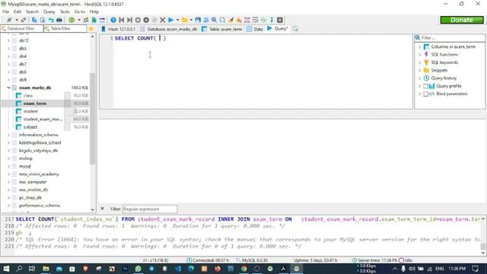Click the Cancel editing X icon
Screen dimensions: 487x274
pyautogui.click(x=162, y=20)
